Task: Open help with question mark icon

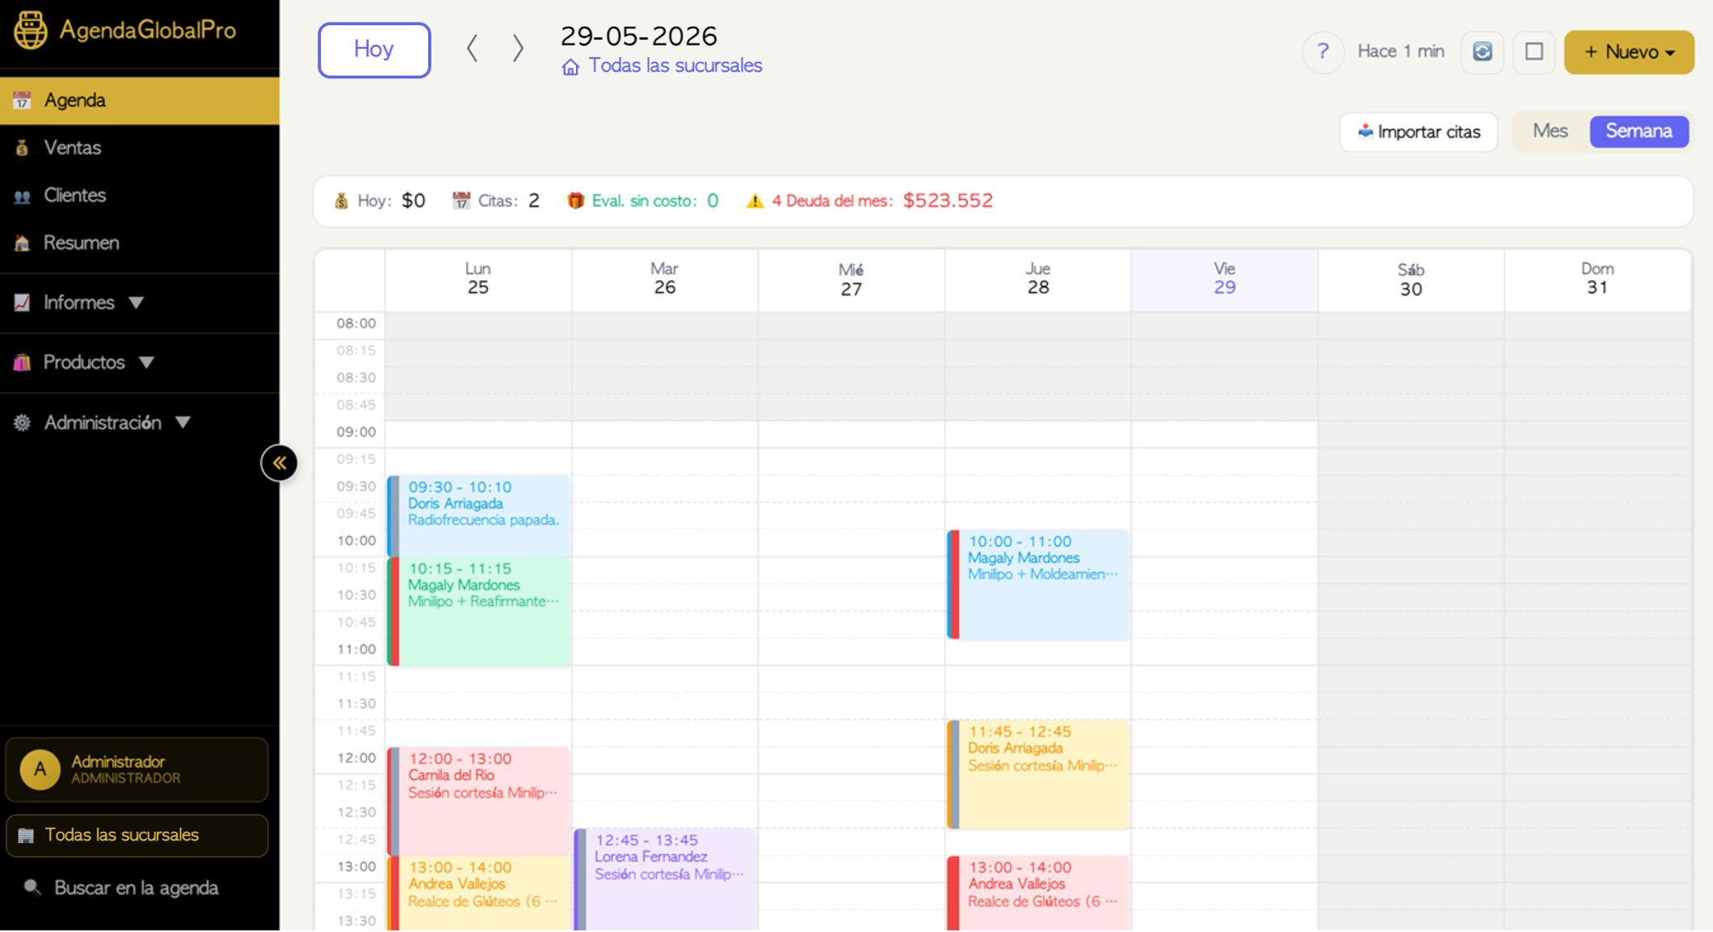Action: click(x=1323, y=52)
